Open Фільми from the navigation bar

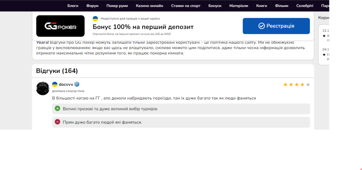click(282, 6)
